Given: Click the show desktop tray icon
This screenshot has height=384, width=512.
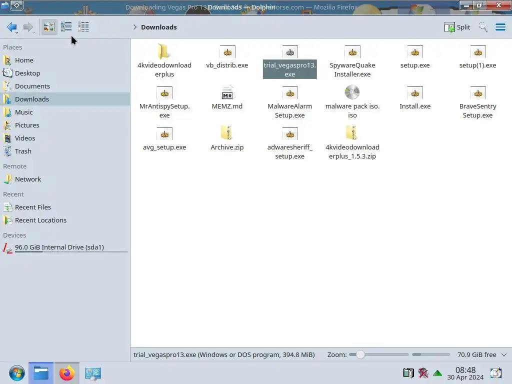Looking at the screenshot, I should [x=495, y=373].
